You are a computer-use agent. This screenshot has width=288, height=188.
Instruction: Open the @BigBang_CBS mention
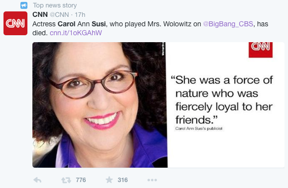tap(228, 24)
